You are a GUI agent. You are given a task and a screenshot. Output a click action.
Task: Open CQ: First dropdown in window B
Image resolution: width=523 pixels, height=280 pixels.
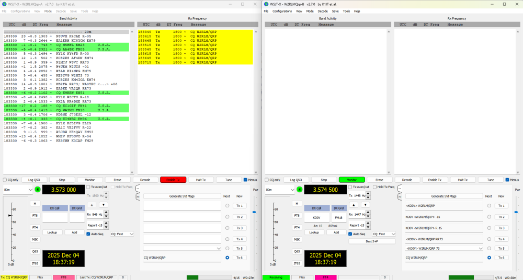pyautogui.click(x=384, y=234)
